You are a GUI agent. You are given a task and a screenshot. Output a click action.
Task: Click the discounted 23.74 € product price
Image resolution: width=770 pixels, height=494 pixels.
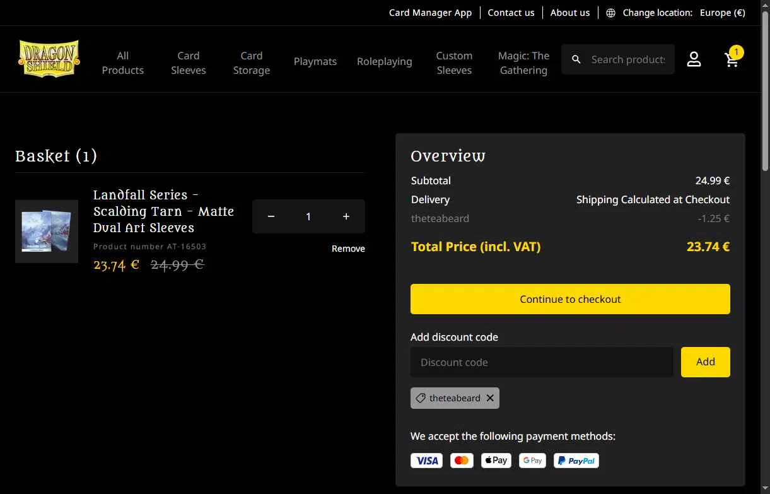pos(116,265)
